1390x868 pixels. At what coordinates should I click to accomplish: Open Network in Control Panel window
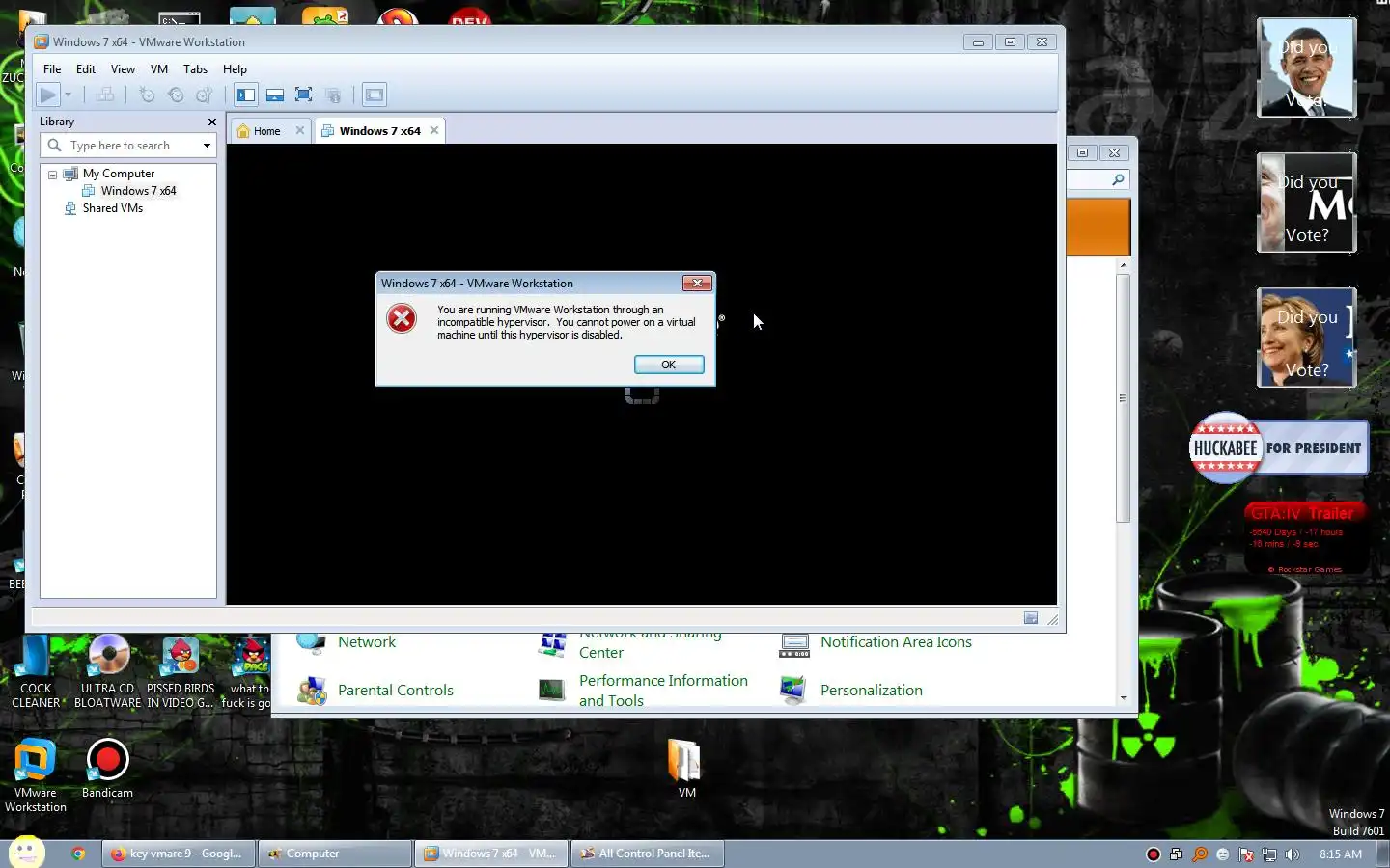(x=367, y=642)
